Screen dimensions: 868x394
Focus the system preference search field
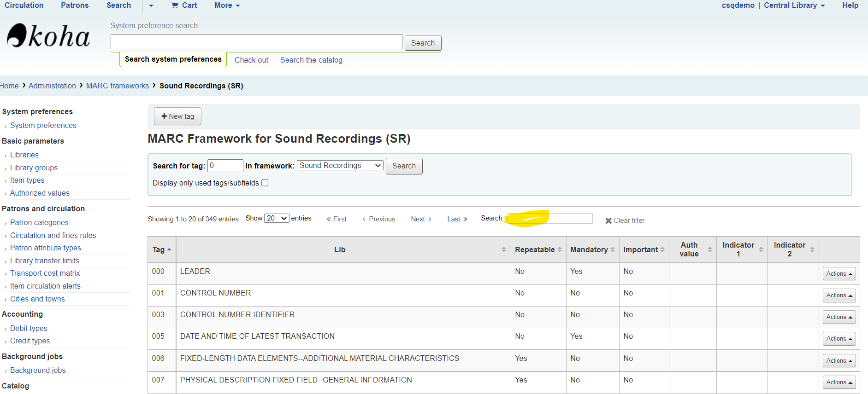(256, 42)
